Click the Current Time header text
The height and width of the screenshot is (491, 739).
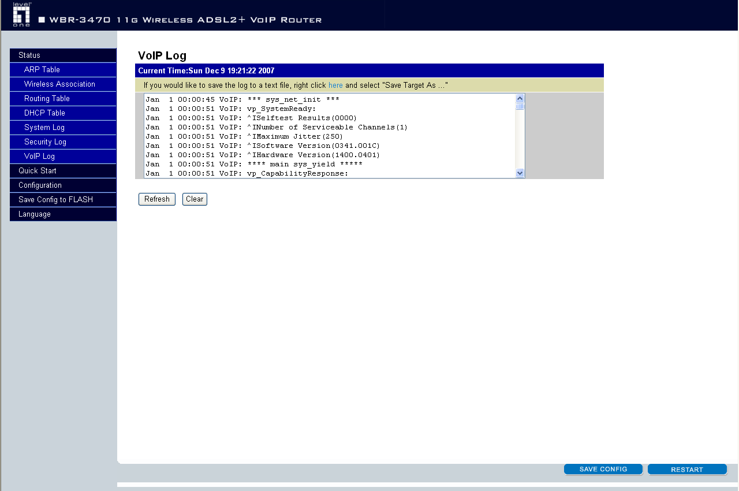(206, 71)
